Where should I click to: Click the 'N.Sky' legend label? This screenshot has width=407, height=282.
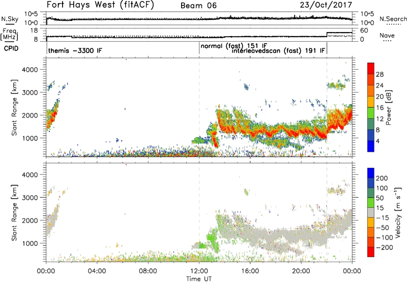10,19
